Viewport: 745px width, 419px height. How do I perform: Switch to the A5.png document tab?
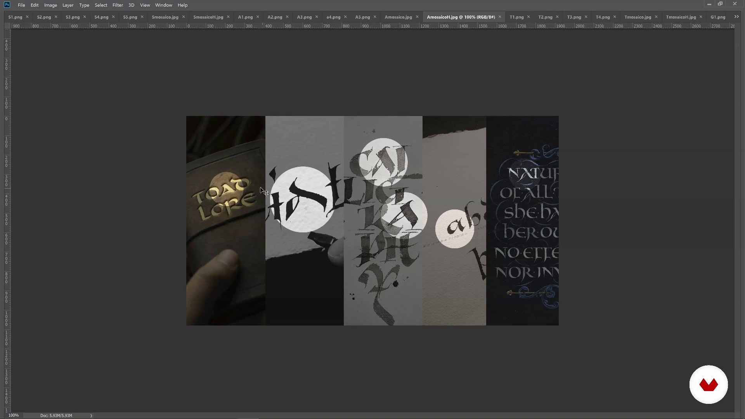(362, 17)
